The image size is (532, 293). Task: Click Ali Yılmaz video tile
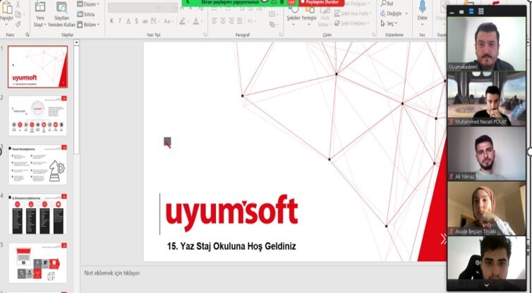487,153
